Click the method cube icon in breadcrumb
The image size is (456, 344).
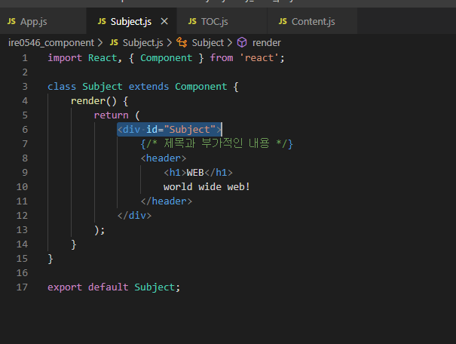(242, 42)
